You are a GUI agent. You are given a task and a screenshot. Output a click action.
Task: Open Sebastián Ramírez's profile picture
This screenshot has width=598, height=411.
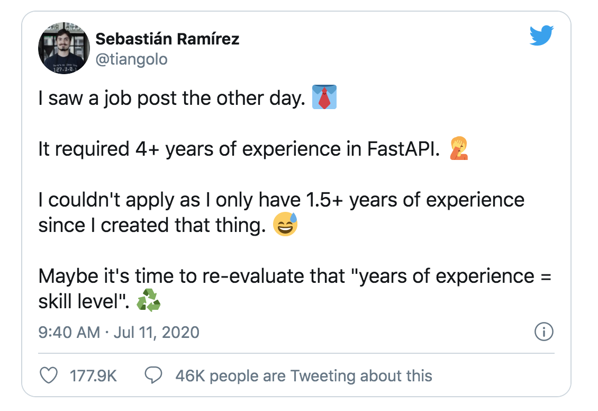coord(64,48)
